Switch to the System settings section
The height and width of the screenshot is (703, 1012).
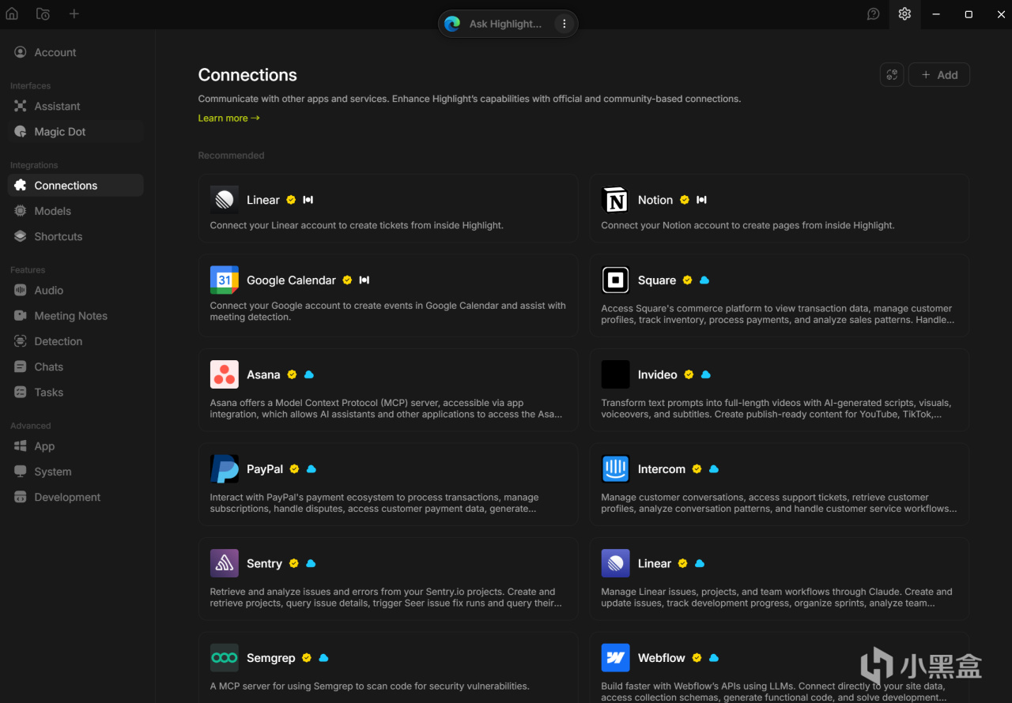click(x=76, y=472)
